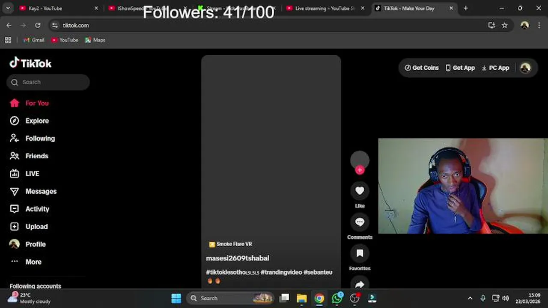Open WhatsApp from the taskbar
Viewport: 548px width, 308px height.
(x=337, y=298)
